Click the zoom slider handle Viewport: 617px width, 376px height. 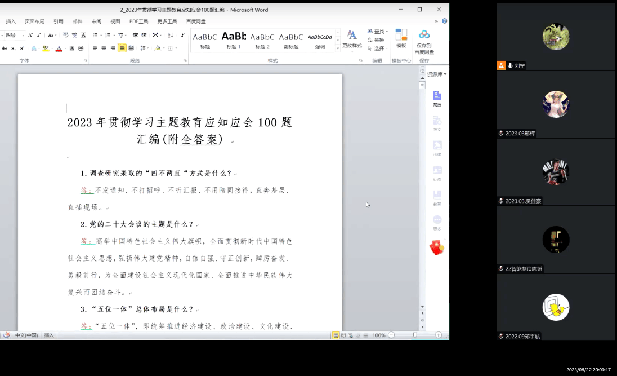point(415,335)
